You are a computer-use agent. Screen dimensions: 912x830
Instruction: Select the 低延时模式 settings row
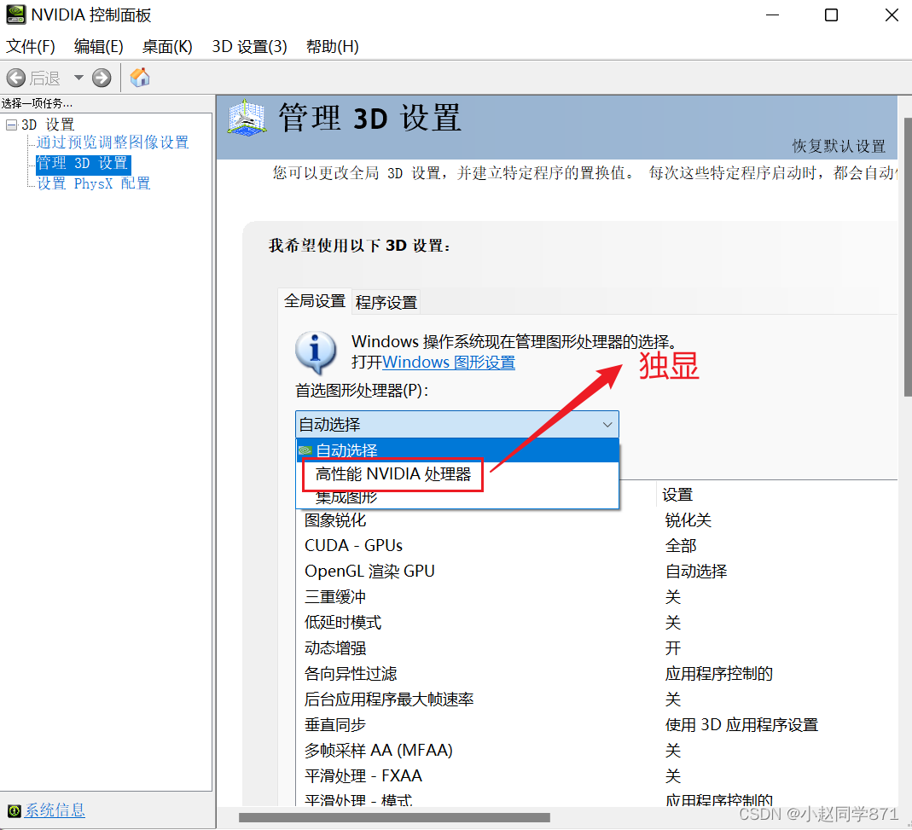click(596, 623)
